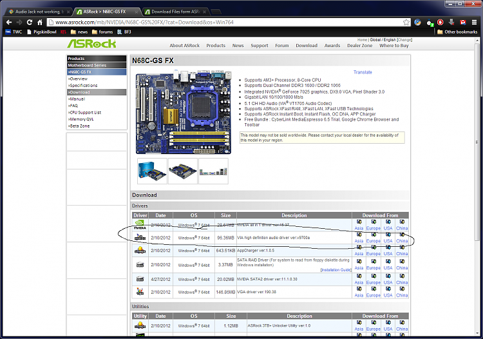Open the Products nav menu
Image resolution: width=483 pixels, height=339 pixels.
216,45
